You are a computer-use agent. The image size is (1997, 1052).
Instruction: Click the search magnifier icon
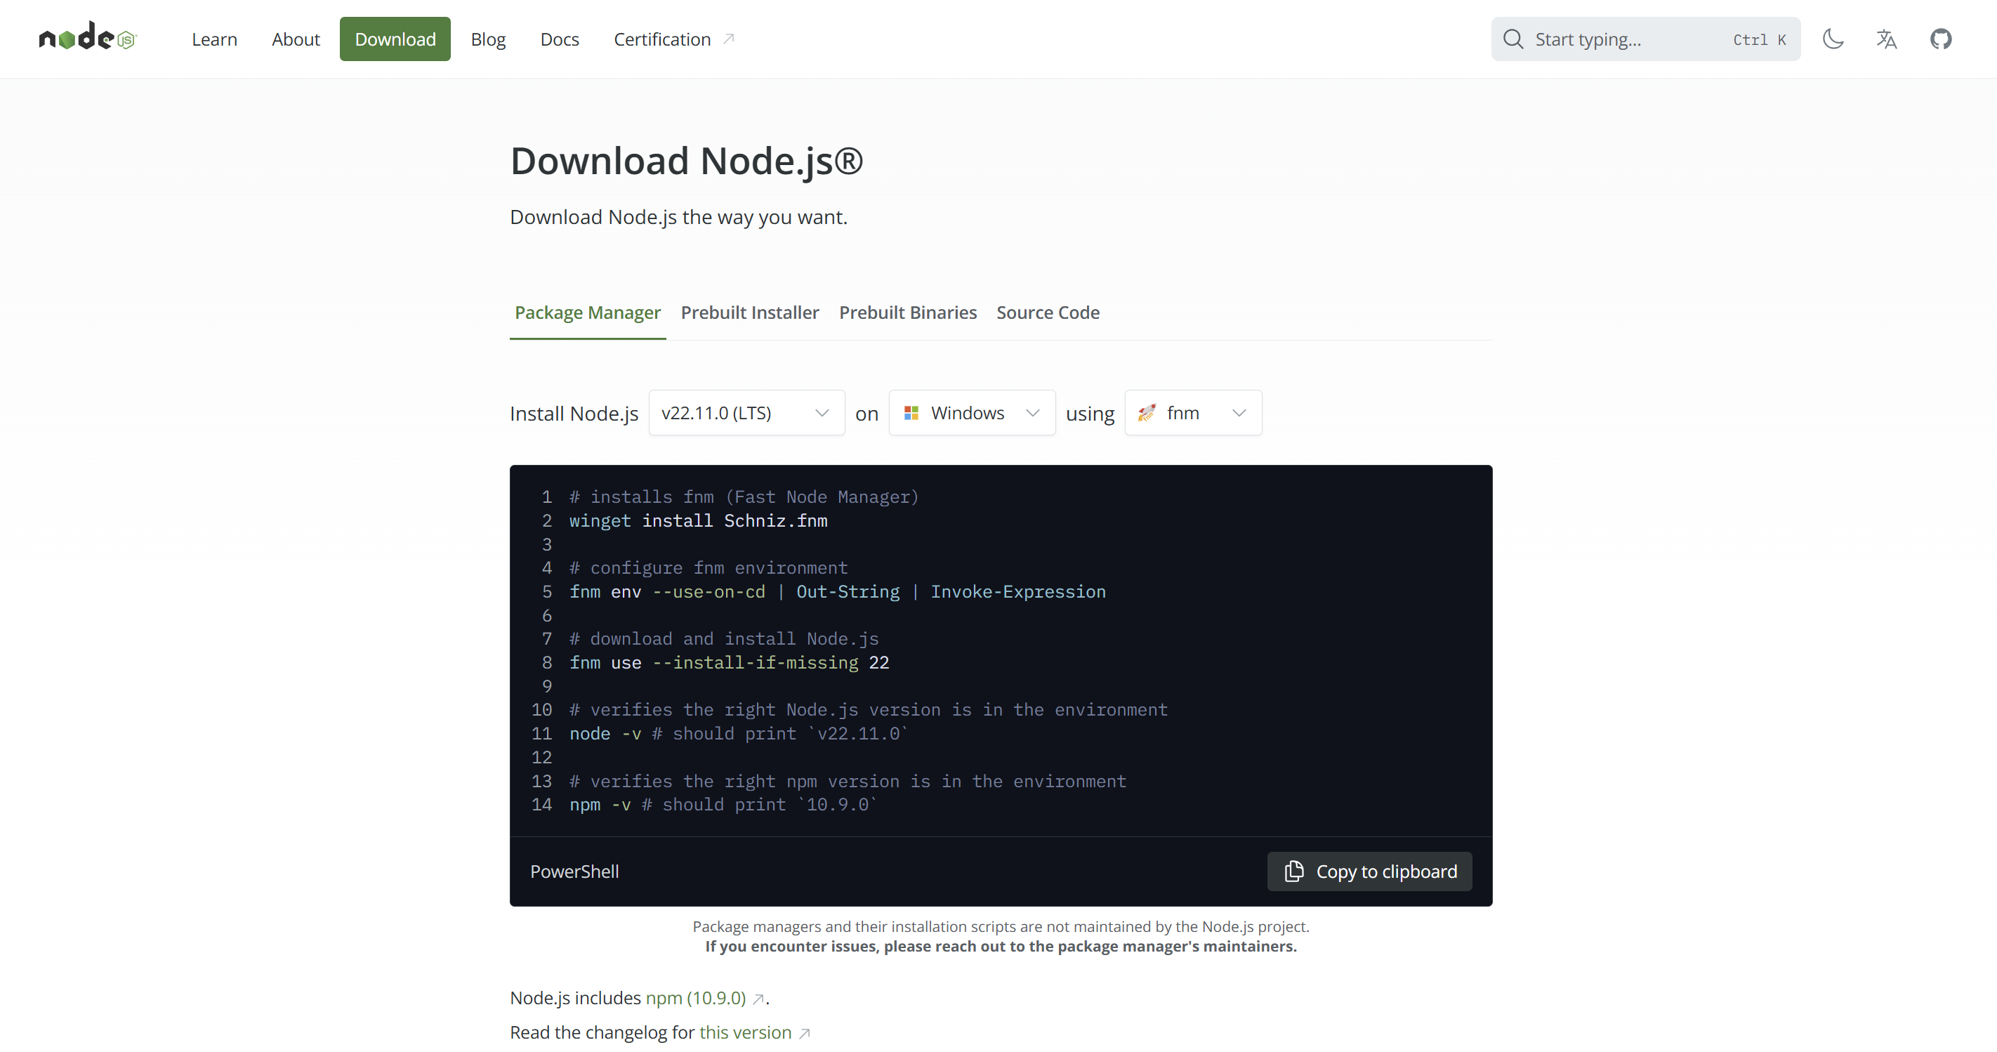[1512, 39]
